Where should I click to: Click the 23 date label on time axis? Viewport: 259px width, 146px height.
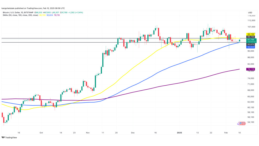[x=74, y=133]
